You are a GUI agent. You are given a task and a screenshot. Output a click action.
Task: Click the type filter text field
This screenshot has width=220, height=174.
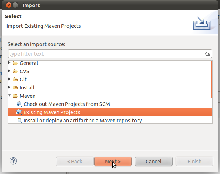coord(107,54)
